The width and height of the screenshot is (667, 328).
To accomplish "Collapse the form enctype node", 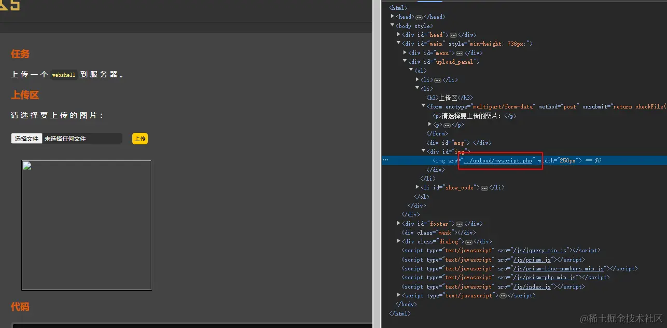I will tap(424, 106).
